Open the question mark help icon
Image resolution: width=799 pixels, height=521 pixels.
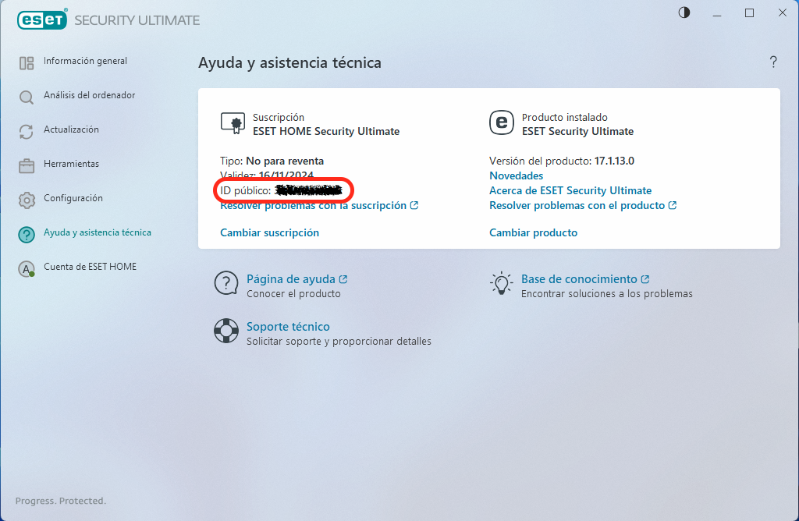click(x=773, y=62)
